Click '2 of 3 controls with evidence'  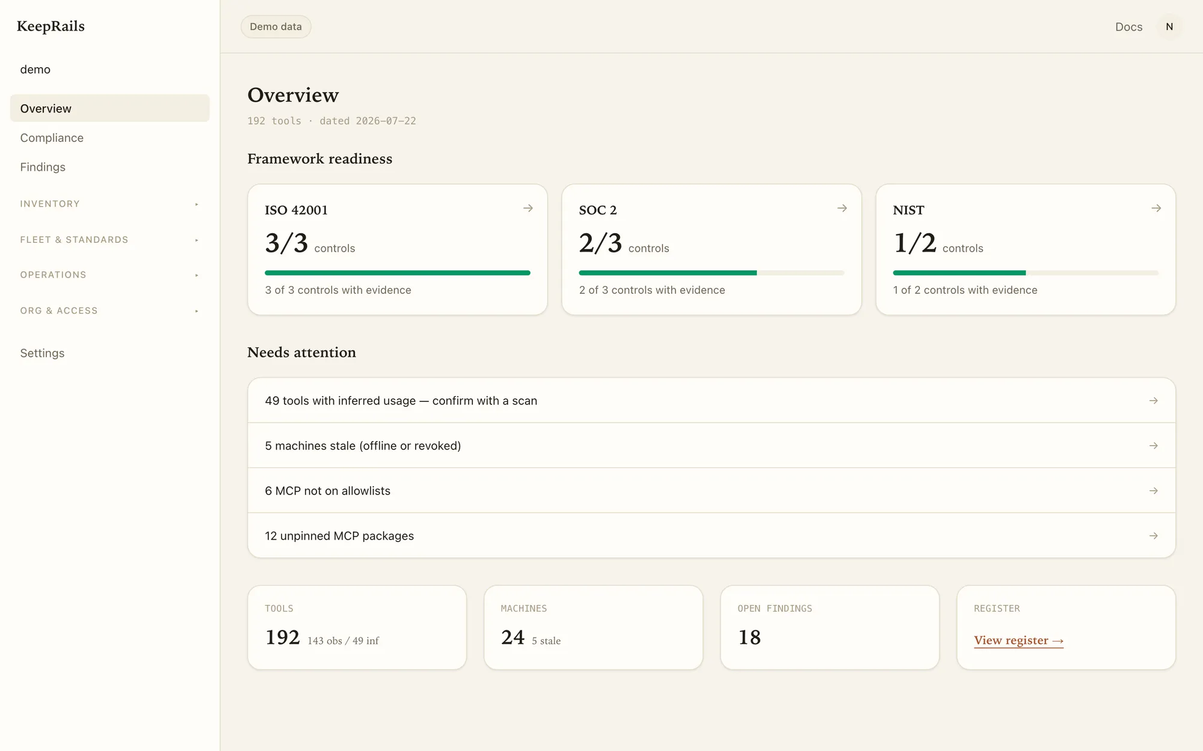tap(652, 290)
